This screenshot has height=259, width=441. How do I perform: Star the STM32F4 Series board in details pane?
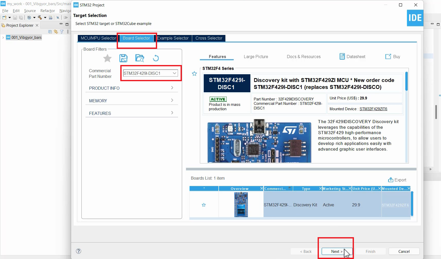pos(194,74)
